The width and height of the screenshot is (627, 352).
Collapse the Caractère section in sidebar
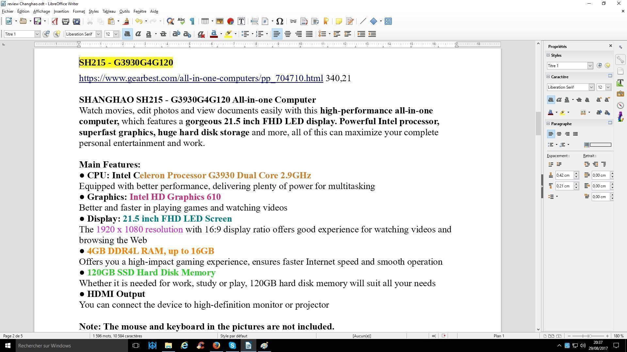point(549,77)
